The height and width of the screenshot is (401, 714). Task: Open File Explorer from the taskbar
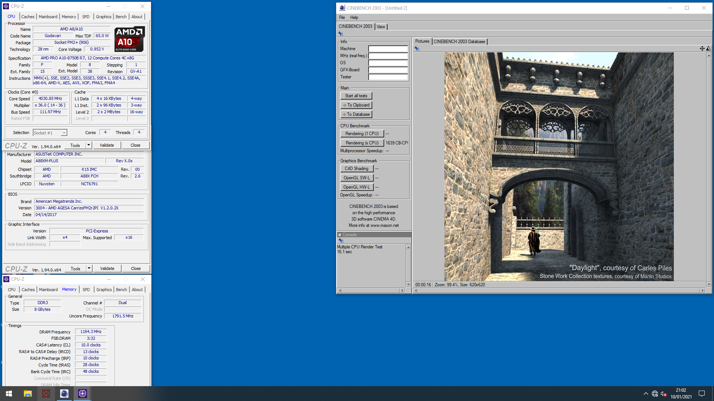coord(28,394)
